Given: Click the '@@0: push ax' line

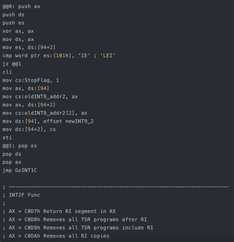Looking at the screenshot, I should 21,6.
